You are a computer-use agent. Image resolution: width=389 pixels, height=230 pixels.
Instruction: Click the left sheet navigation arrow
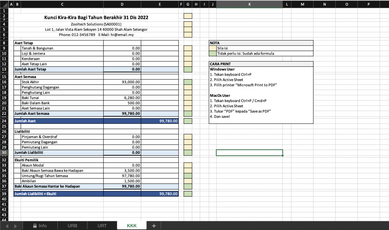[x=7, y=225]
